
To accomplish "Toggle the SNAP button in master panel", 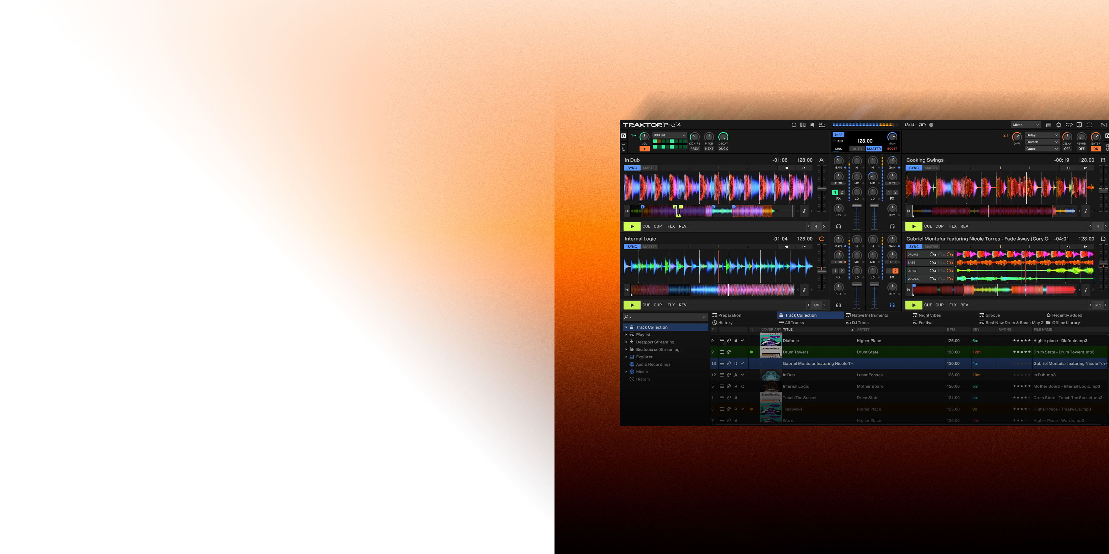I will point(838,135).
